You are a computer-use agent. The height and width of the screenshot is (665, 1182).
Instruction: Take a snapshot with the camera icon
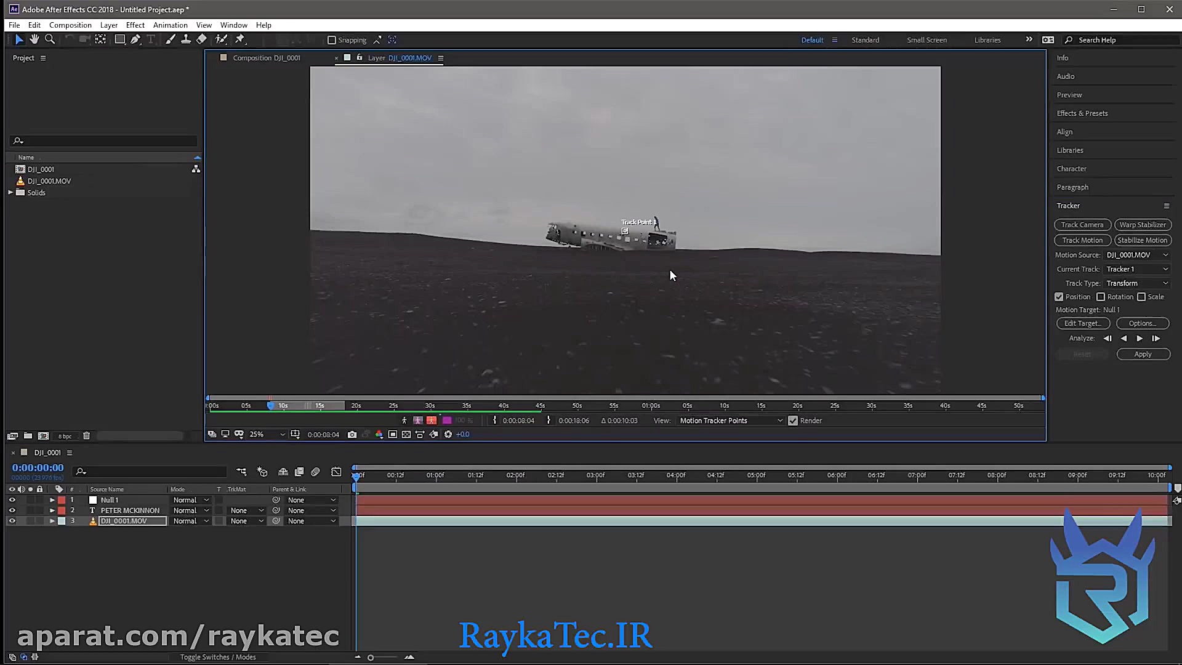352,434
